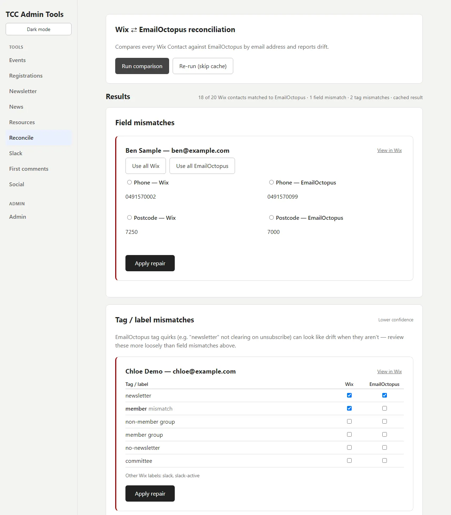Click Use all Wix button
451x515 pixels.
pyautogui.click(x=146, y=166)
